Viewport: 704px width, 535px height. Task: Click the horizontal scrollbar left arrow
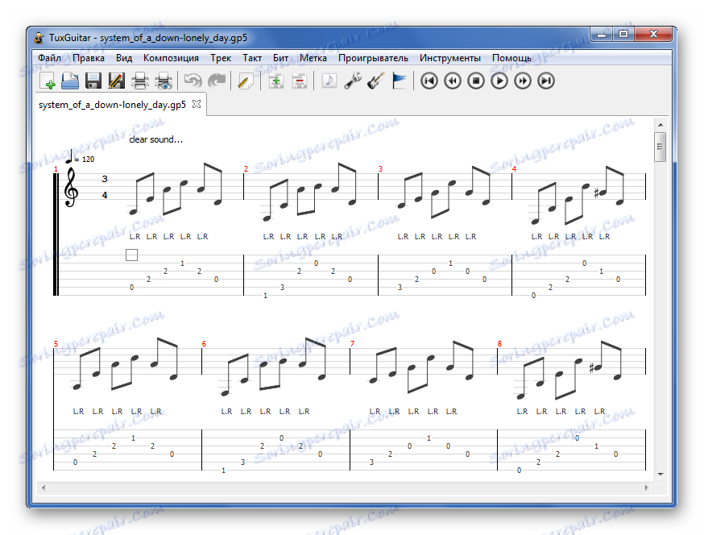click(43, 487)
